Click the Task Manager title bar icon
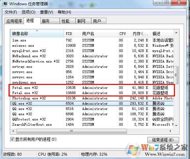 click(5, 4)
